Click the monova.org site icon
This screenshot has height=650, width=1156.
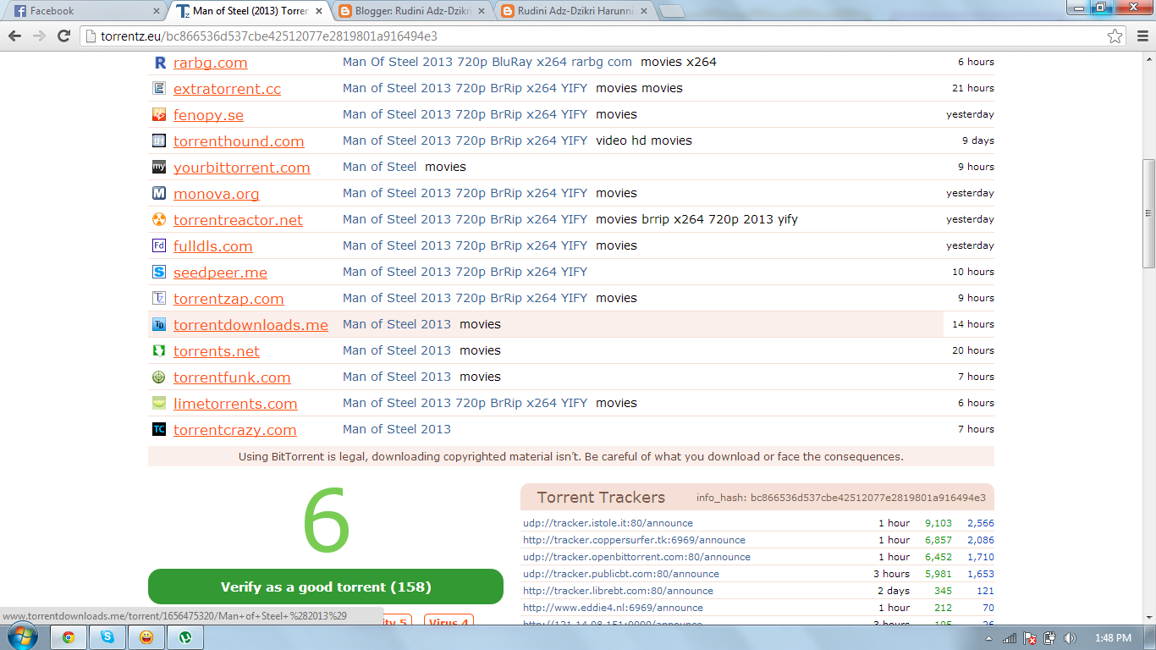coord(158,193)
